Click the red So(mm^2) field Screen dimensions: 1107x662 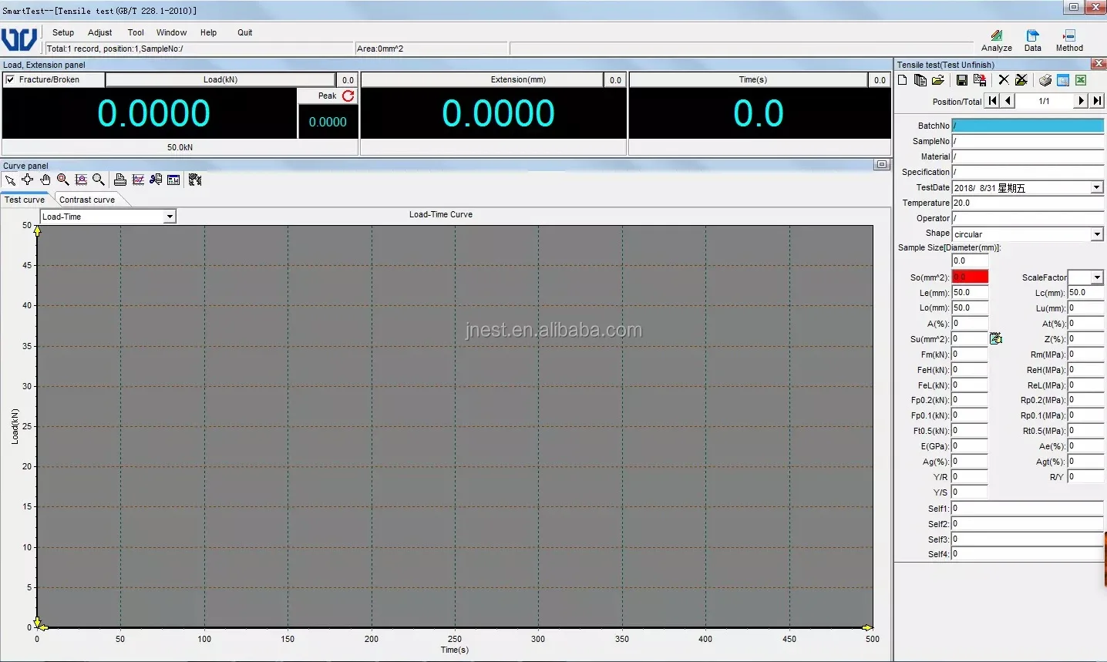[x=970, y=277]
